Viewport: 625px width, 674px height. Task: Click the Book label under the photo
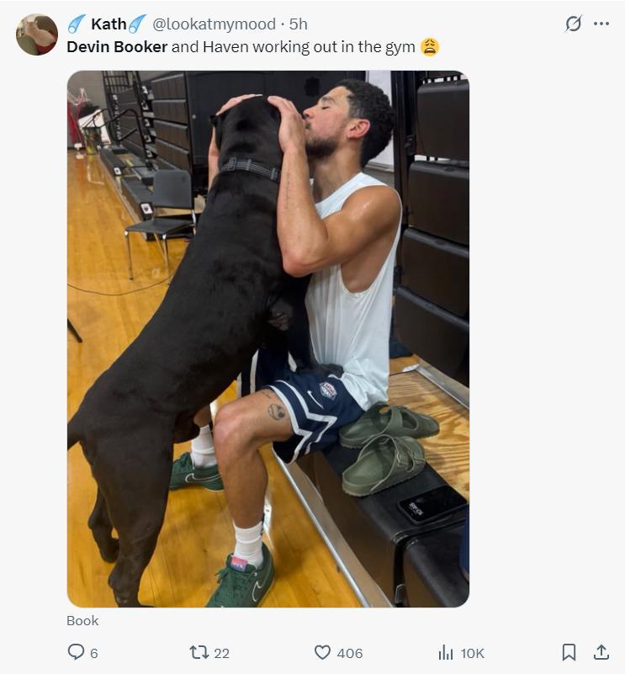coord(82,620)
